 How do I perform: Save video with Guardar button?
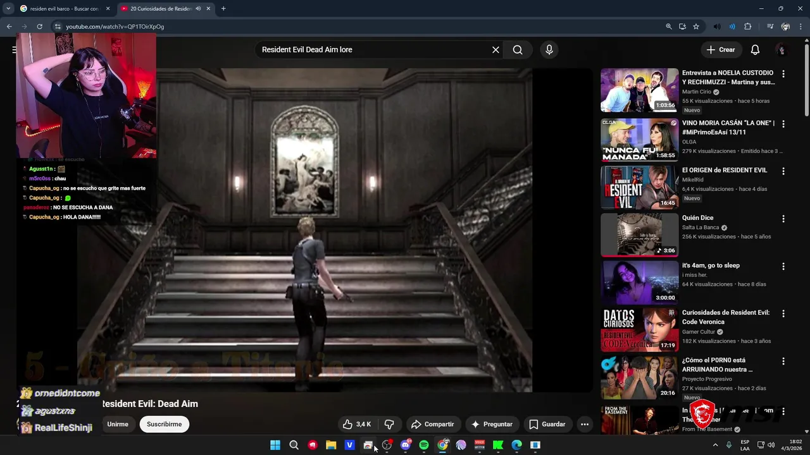(547, 424)
